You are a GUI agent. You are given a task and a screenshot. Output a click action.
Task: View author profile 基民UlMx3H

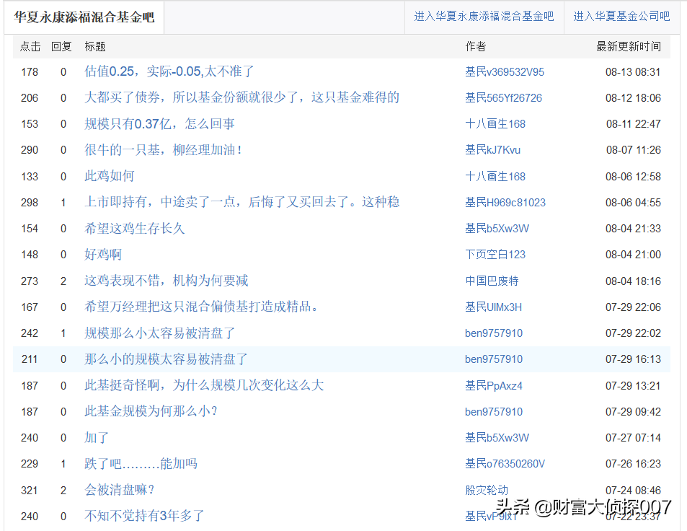tap(493, 307)
